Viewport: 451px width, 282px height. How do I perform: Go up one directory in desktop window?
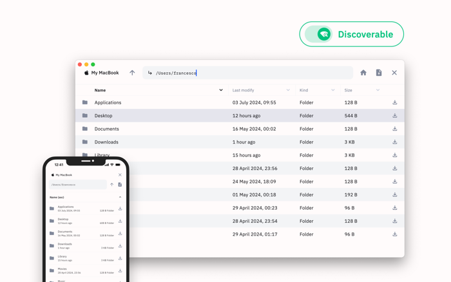pyautogui.click(x=132, y=73)
